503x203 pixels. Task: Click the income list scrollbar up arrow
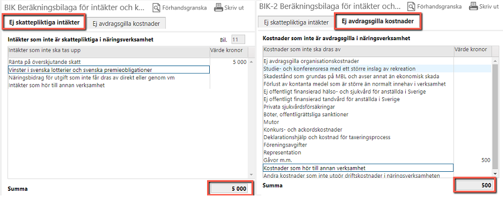pyautogui.click(x=251, y=62)
